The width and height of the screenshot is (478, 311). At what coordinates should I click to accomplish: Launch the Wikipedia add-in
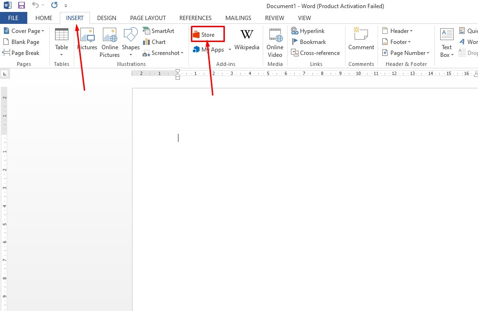pos(246,39)
